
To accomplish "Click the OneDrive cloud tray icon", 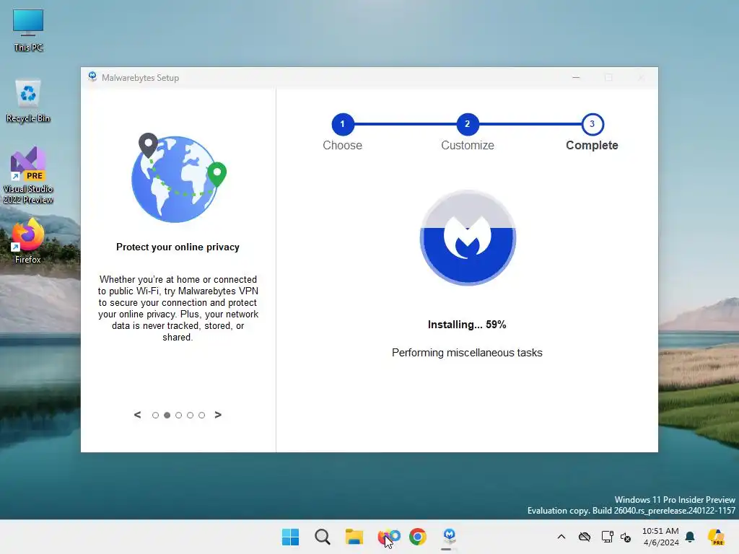I will (x=585, y=537).
